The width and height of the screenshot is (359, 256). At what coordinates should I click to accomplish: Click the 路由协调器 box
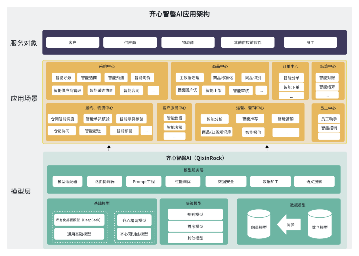point(105,181)
